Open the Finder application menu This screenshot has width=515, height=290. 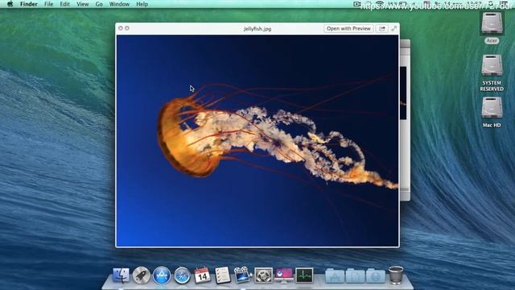pyautogui.click(x=29, y=4)
